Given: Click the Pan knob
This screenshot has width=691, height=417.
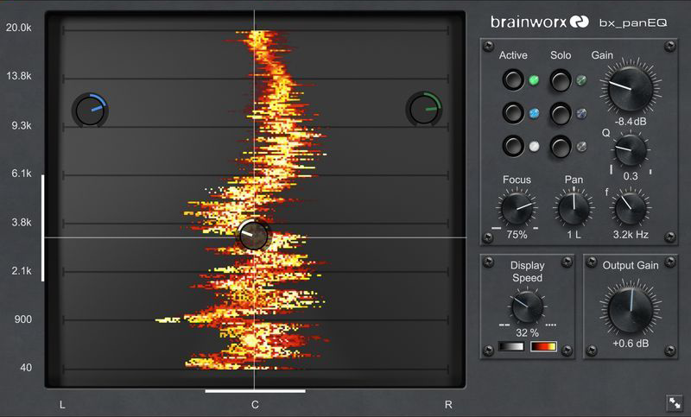Looking at the screenshot, I should (573, 209).
